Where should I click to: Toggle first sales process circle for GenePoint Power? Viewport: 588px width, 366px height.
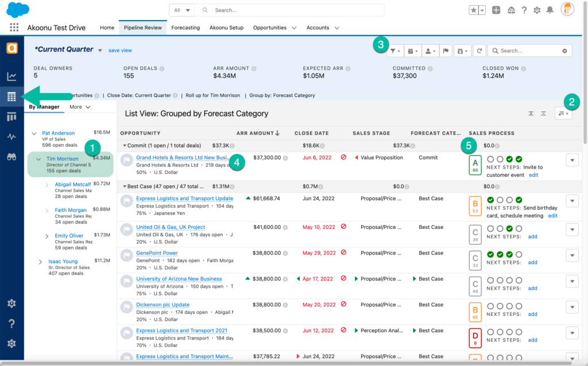(x=490, y=254)
